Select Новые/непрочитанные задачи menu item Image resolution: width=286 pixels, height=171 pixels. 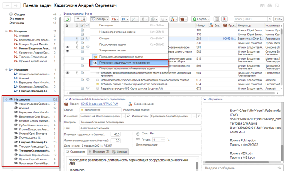pyautogui.click(x=129, y=32)
